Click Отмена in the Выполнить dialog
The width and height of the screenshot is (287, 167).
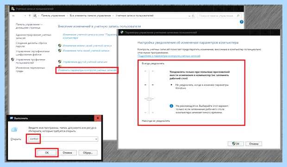pos(68,153)
